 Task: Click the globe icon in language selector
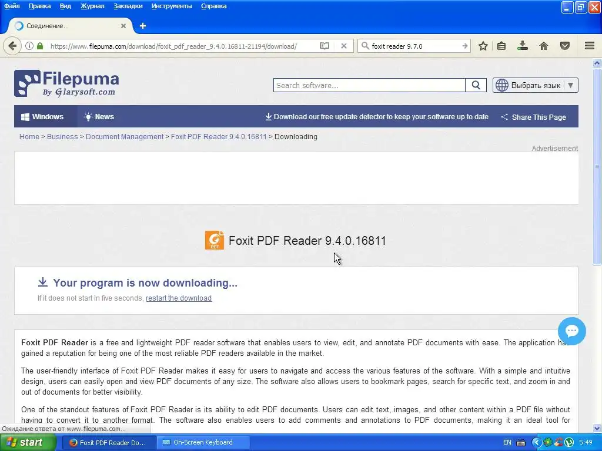click(502, 85)
